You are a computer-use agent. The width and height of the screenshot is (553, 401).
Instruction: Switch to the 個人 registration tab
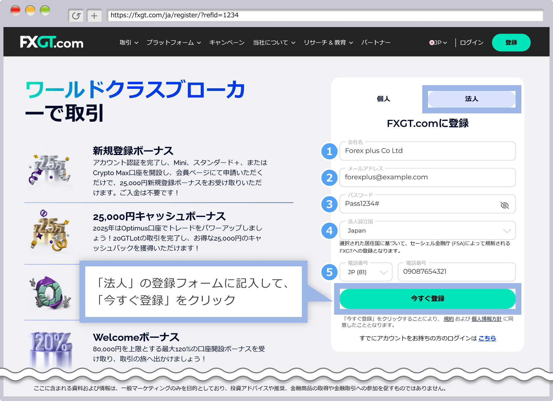tap(383, 99)
